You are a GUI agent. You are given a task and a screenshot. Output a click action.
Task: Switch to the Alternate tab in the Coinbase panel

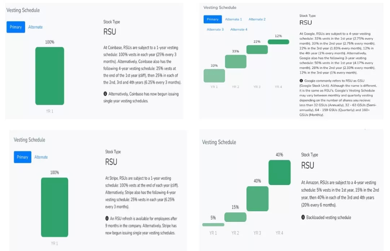click(x=35, y=27)
